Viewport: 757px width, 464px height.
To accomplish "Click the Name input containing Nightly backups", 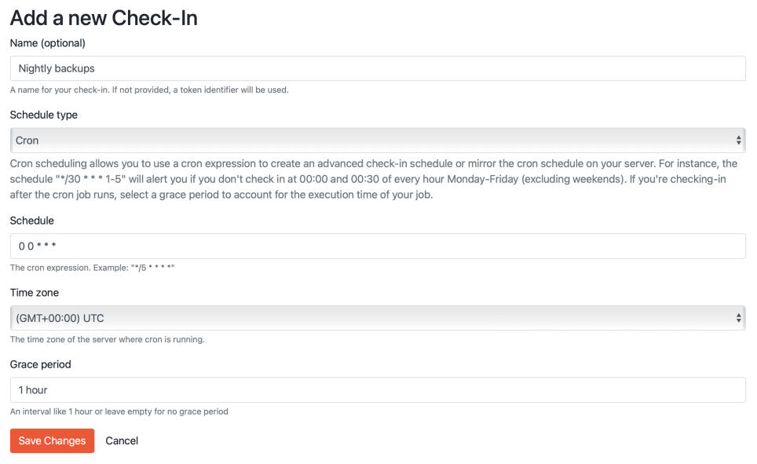I will [377, 68].
